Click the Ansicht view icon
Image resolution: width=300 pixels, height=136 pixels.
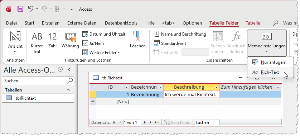click(15, 36)
